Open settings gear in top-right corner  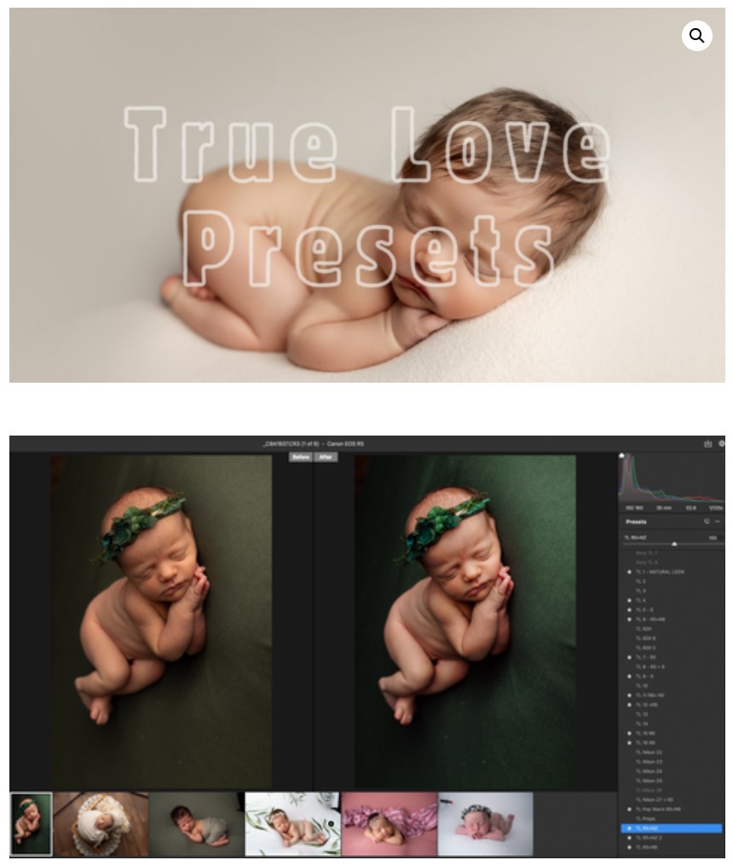click(722, 443)
